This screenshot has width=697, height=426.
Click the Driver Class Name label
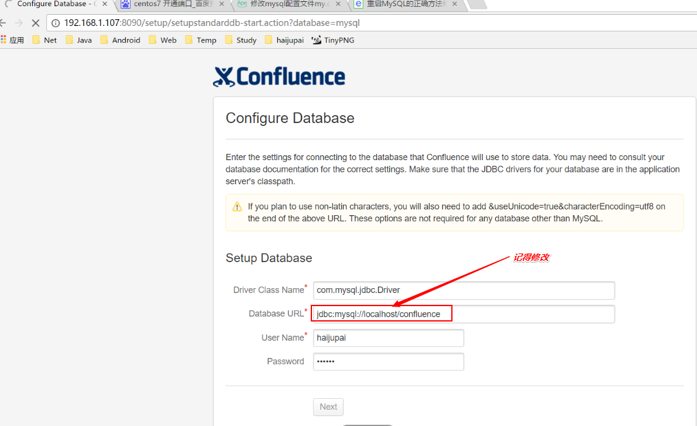coord(270,289)
